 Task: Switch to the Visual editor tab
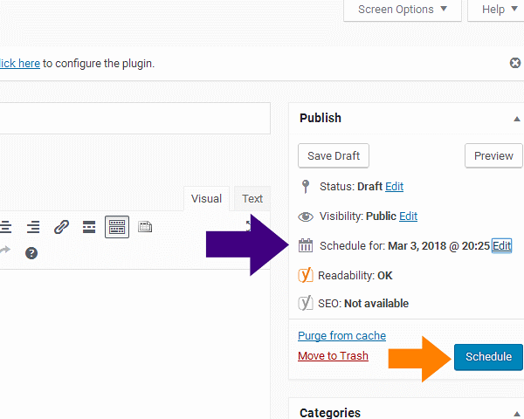point(206,198)
